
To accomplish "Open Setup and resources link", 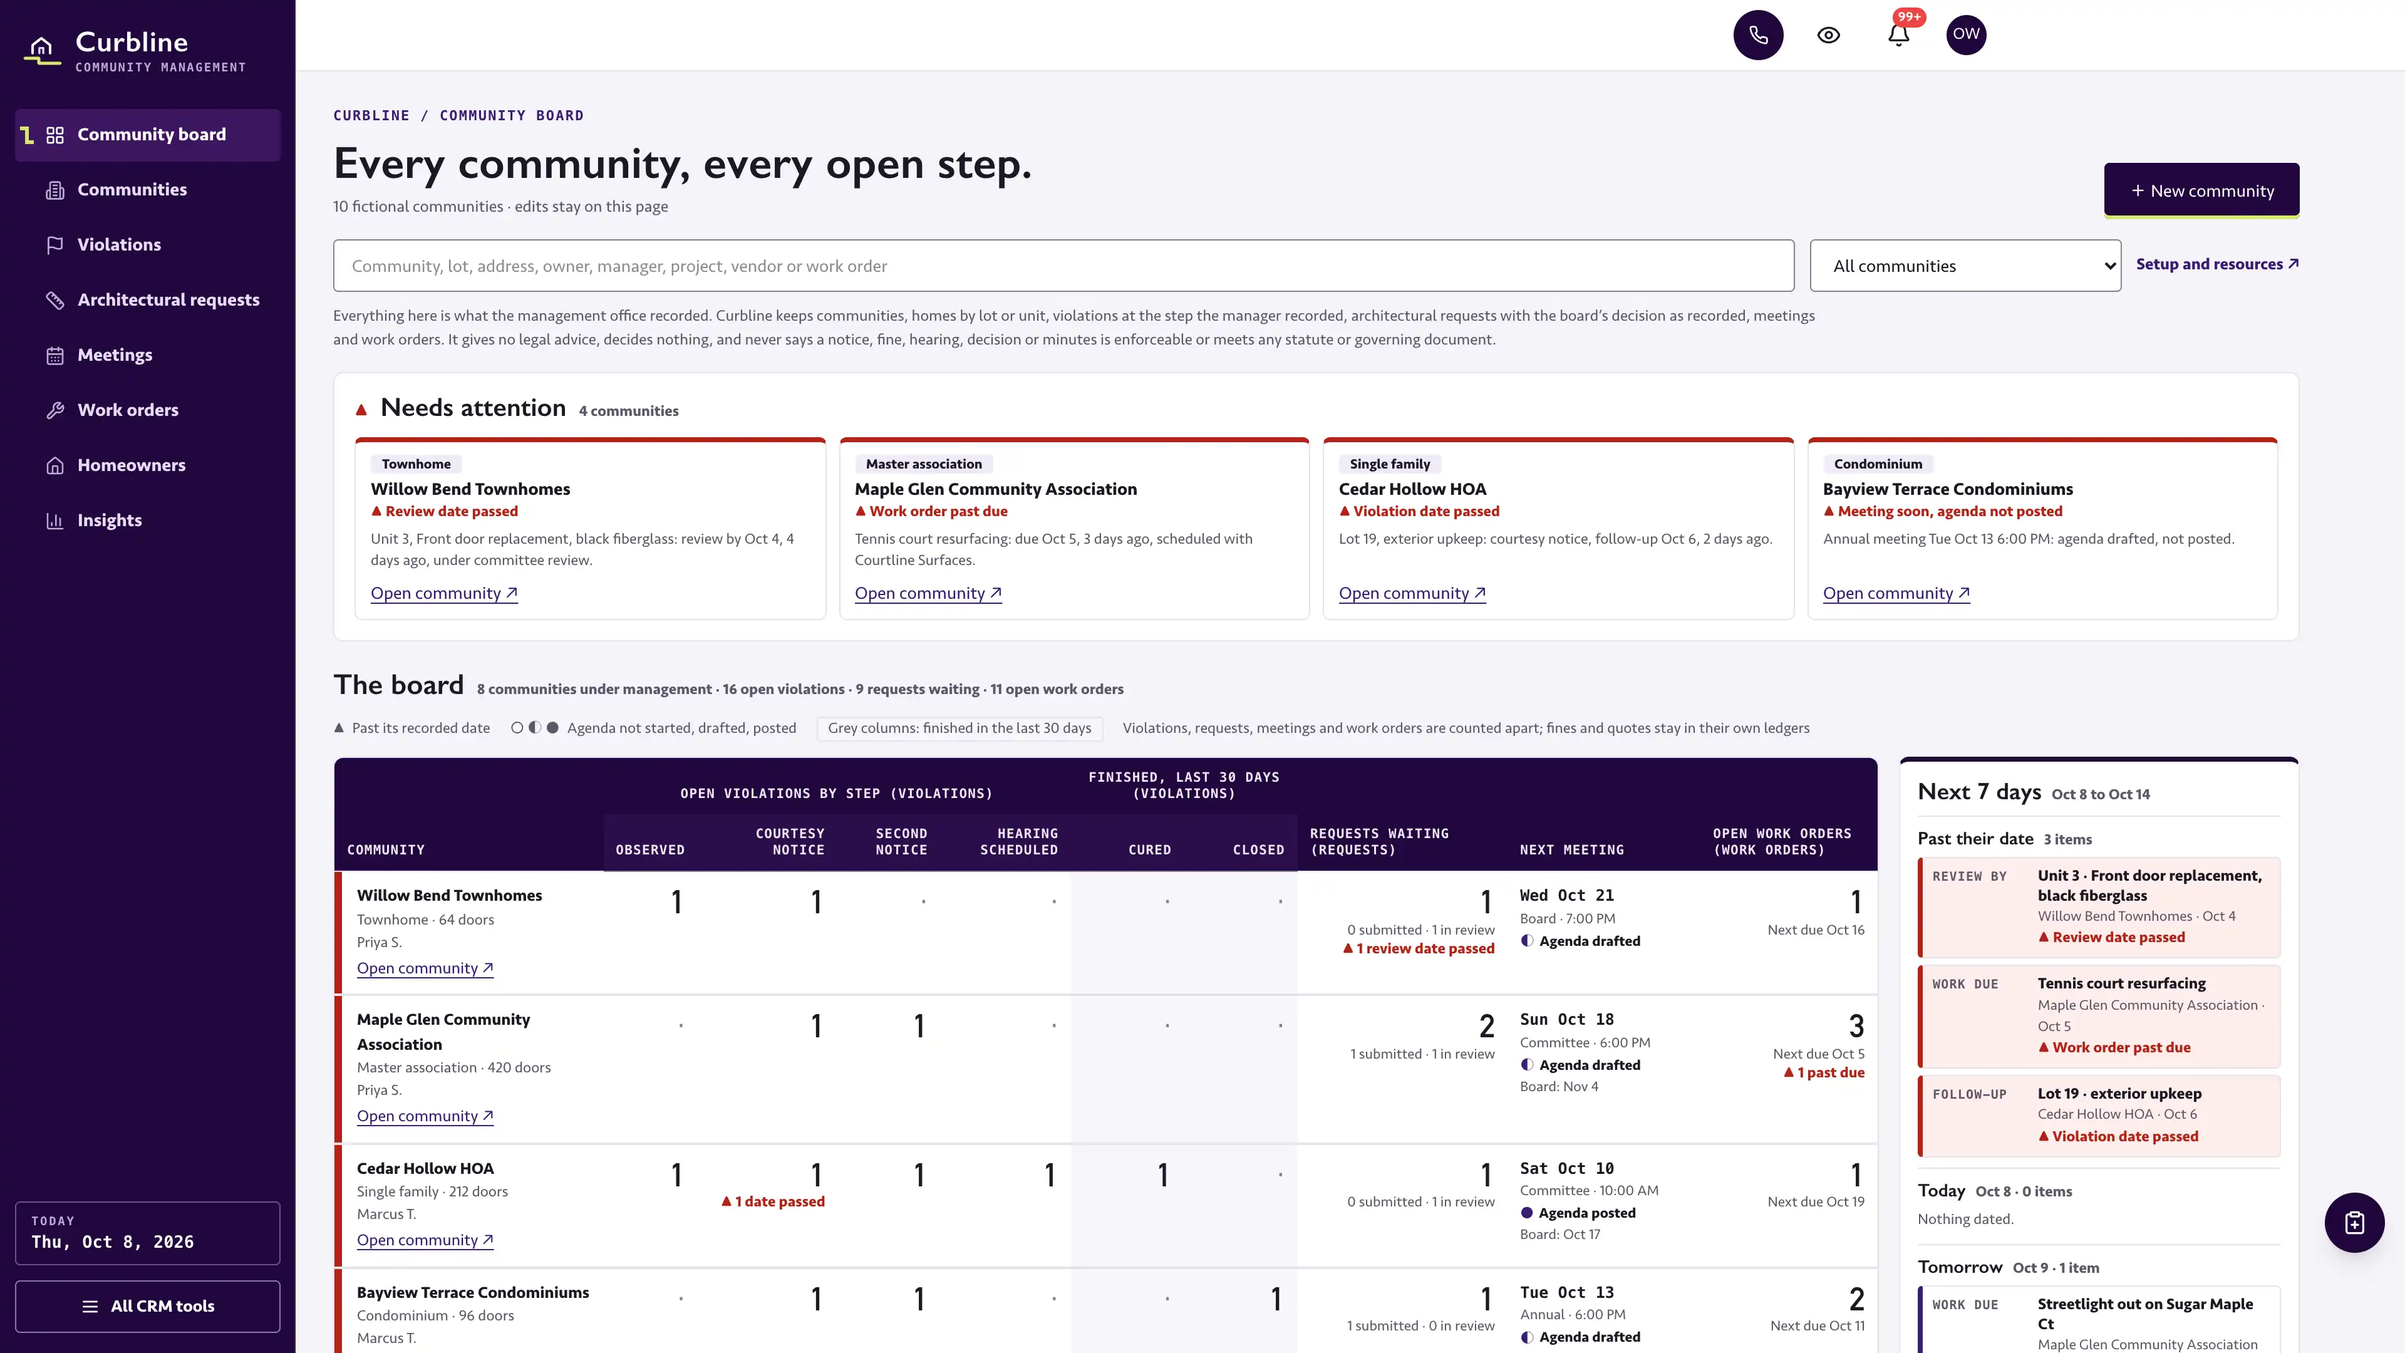I will pos(2217,264).
